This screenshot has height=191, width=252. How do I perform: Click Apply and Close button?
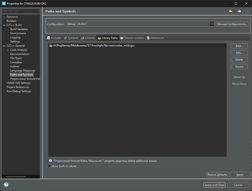[x=214, y=185]
